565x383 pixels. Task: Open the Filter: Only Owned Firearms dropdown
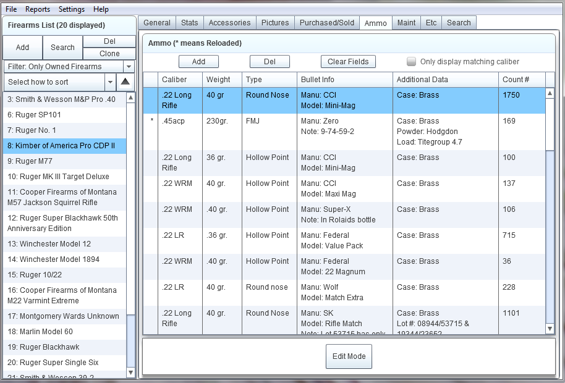pyautogui.click(x=69, y=67)
